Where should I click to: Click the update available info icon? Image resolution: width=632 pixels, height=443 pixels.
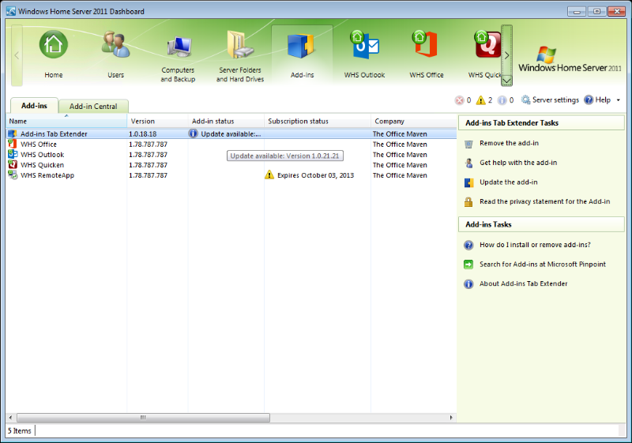[x=193, y=133]
